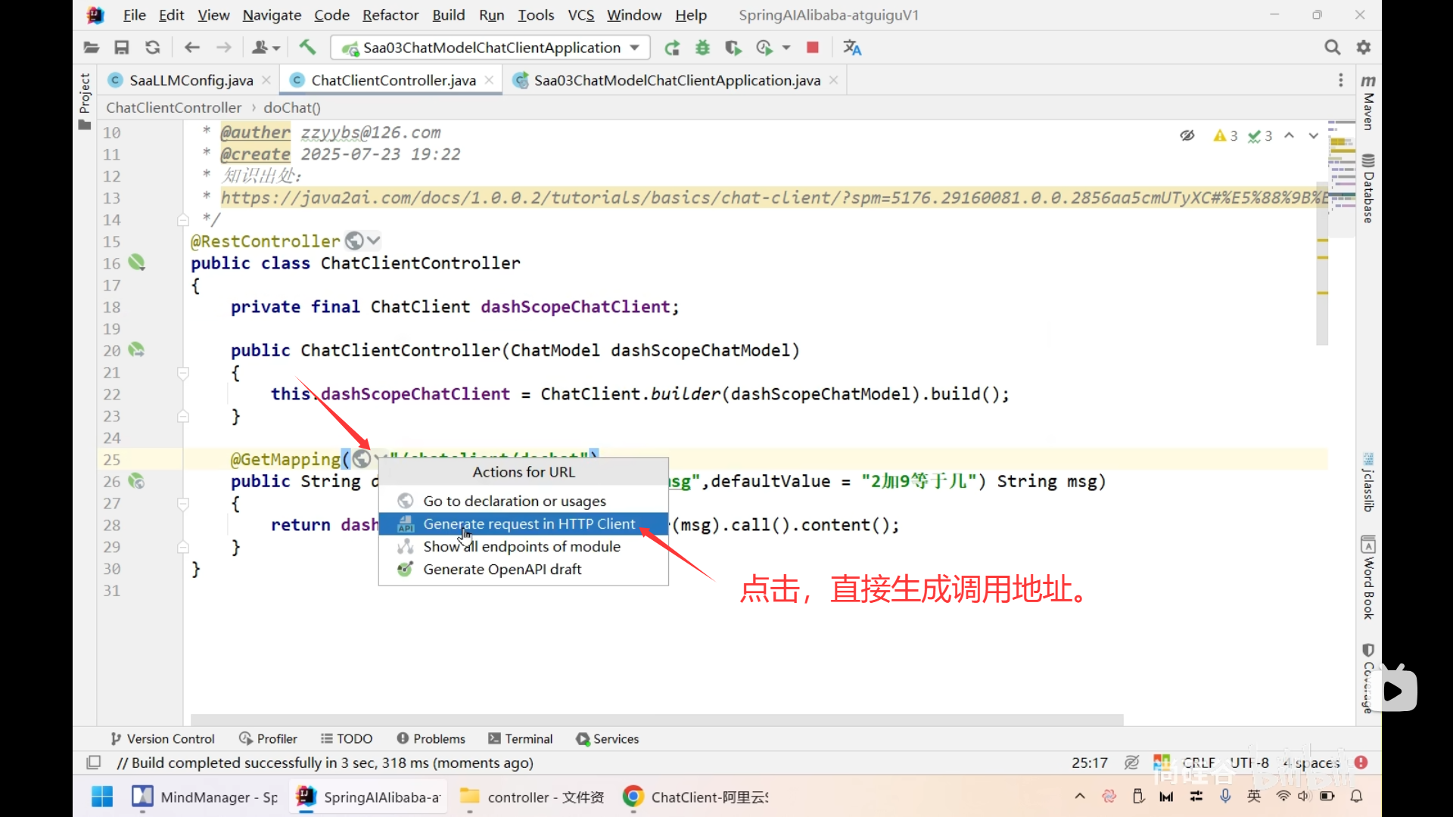1453x817 pixels.
Task: Collapse the constructor fold marker at line 21
Action: 182,373
